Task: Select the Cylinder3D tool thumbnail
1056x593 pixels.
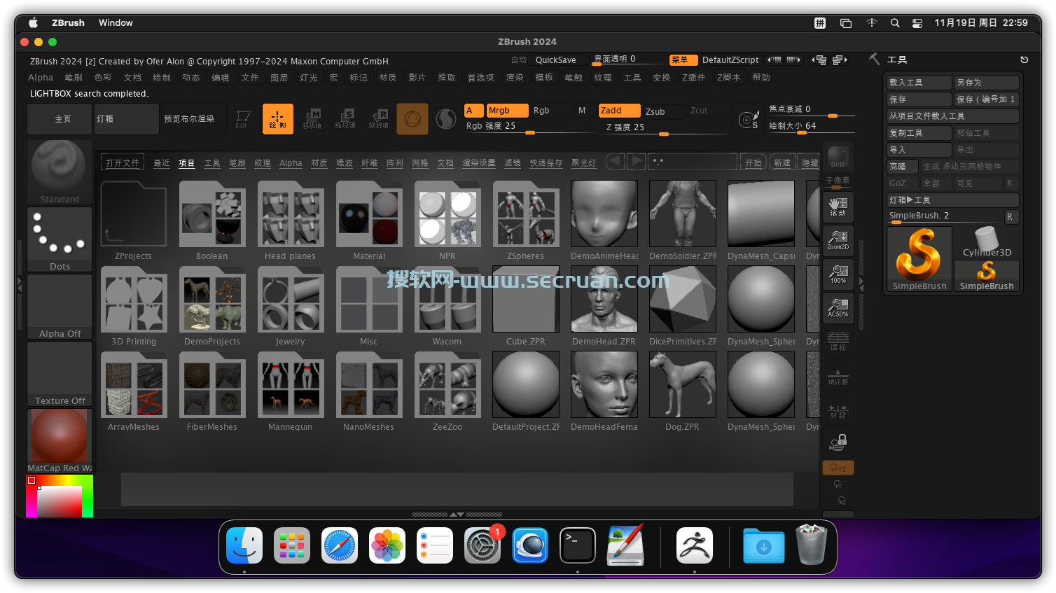Action: coord(987,243)
